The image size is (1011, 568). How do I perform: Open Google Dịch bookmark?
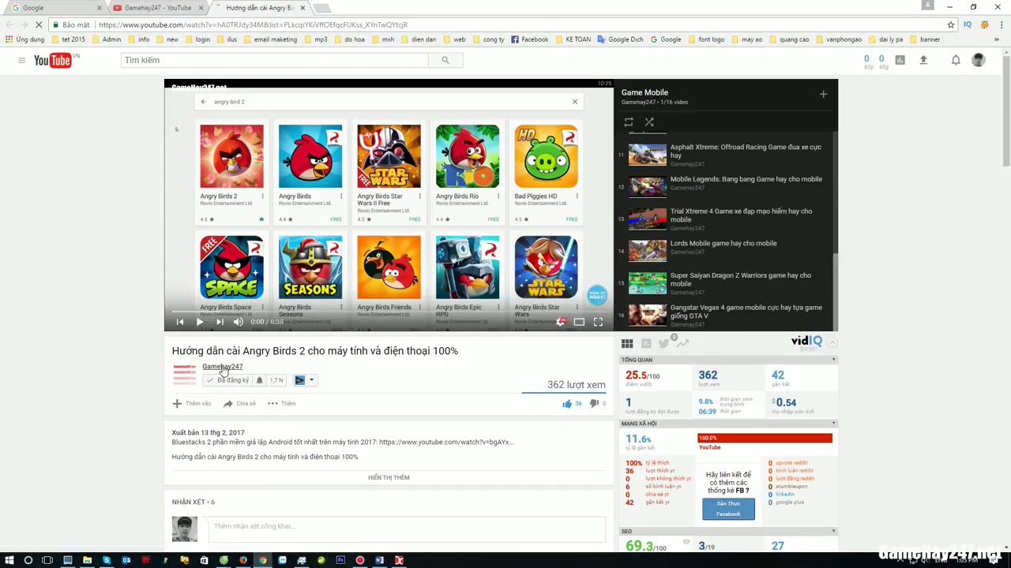point(621,39)
